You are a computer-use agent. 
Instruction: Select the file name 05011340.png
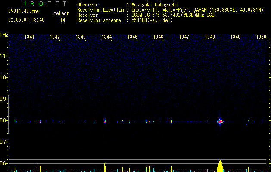tap(24, 12)
